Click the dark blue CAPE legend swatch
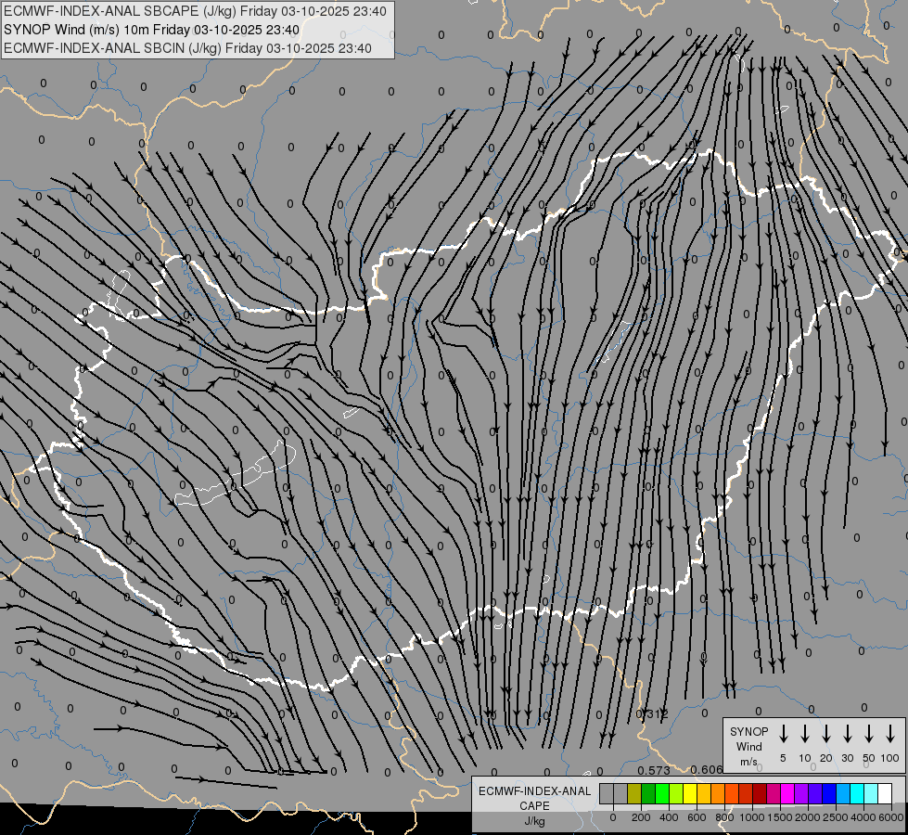This screenshot has width=908, height=835. coord(829,793)
